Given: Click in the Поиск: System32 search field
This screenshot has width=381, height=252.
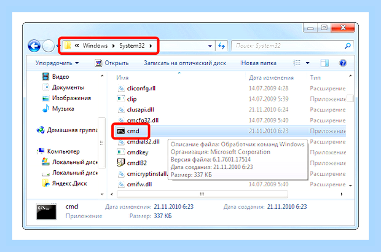Looking at the screenshot, I should pyautogui.click(x=288, y=45).
